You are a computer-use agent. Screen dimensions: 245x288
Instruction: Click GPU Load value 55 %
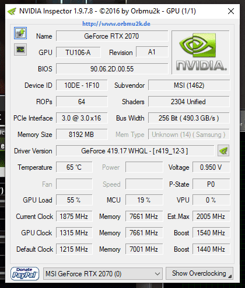pyautogui.click(x=74, y=200)
